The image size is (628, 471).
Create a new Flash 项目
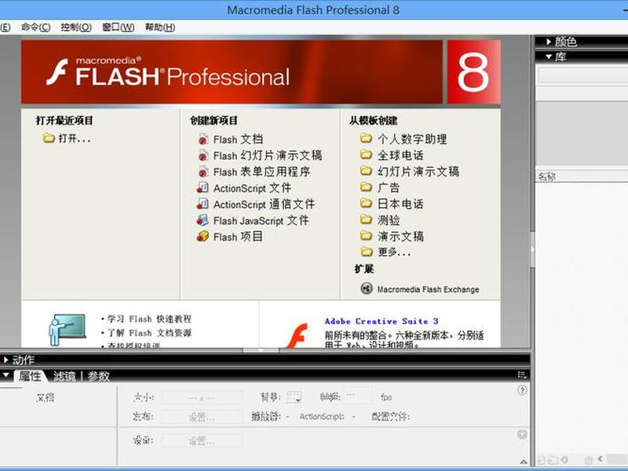coord(238,236)
